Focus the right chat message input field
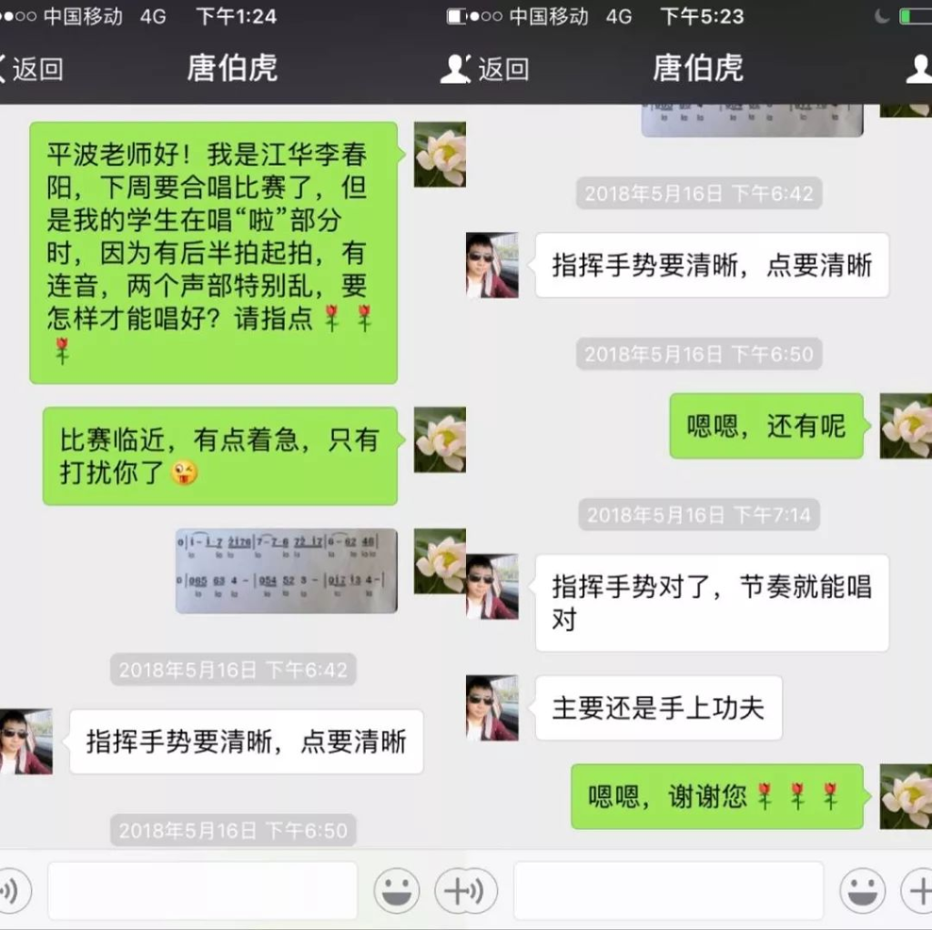This screenshot has width=932, height=930. pyautogui.click(x=669, y=891)
